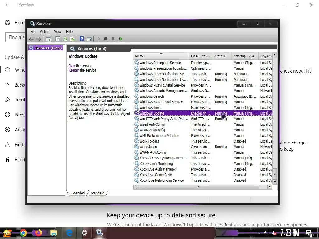Image resolution: width=319 pixels, height=239 pixels.
Task: Open Firefox from the taskbar
Action: click(38, 233)
